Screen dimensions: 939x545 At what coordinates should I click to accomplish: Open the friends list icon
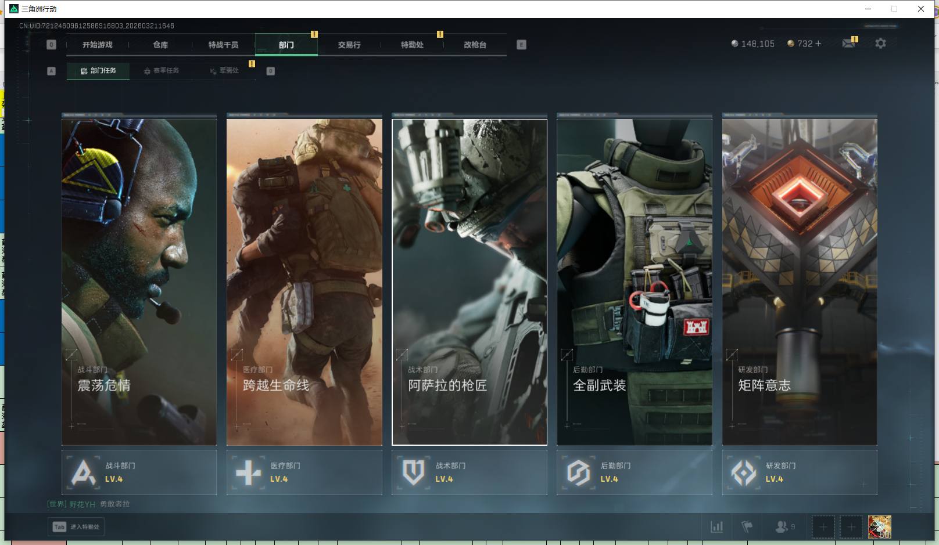[x=782, y=527]
